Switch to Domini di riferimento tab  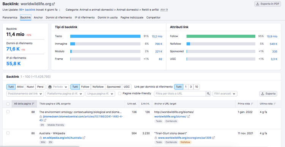[x=59, y=17]
